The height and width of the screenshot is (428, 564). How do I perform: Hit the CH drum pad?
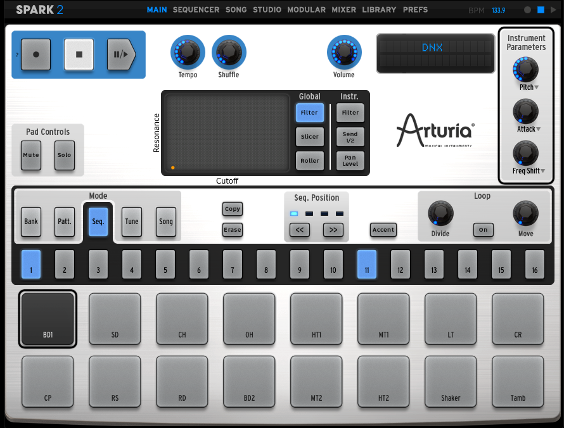[x=182, y=318]
